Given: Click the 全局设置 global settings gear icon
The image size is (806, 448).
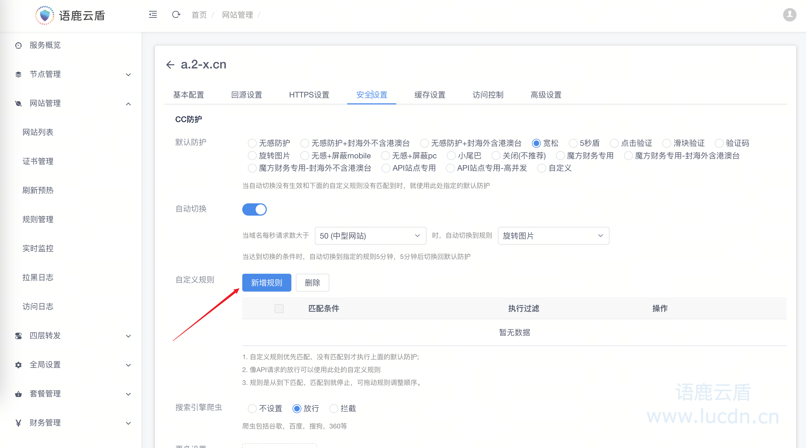Looking at the screenshot, I should point(18,365).
